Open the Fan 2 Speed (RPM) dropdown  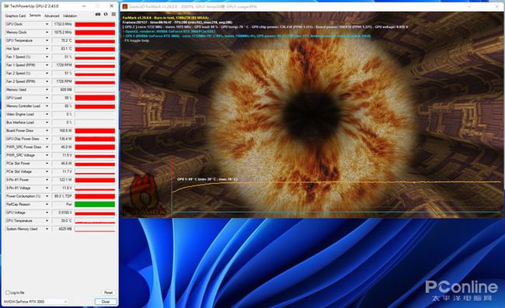click(x=47, y=81)
